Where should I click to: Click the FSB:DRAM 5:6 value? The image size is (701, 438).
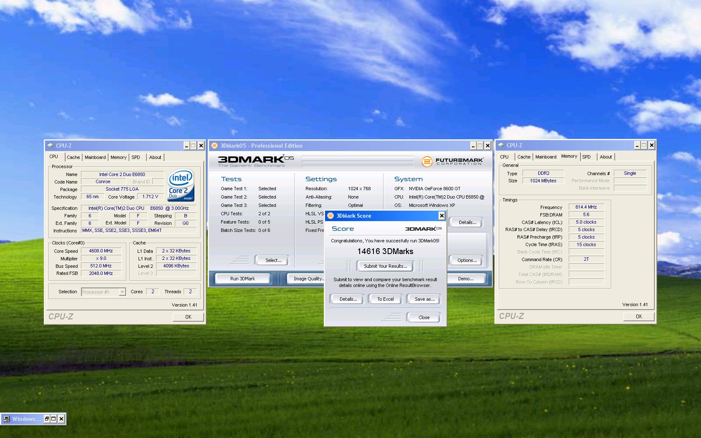pos(586,215)
